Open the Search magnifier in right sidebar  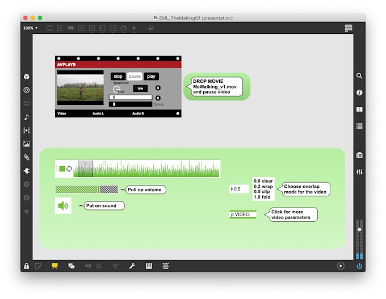click(x=359, y=76)
